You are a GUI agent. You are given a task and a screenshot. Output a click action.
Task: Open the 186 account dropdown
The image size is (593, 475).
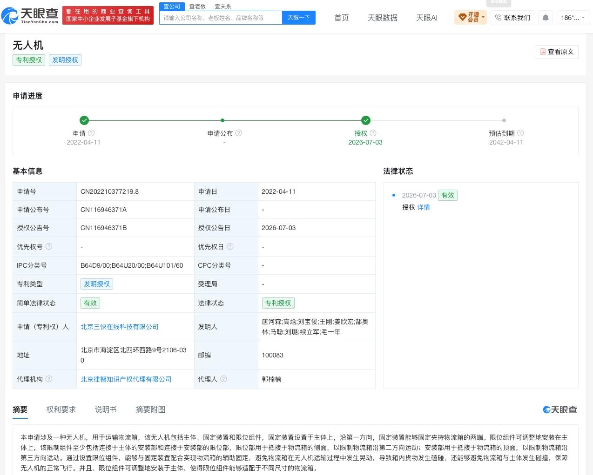[x=573, y=18]
